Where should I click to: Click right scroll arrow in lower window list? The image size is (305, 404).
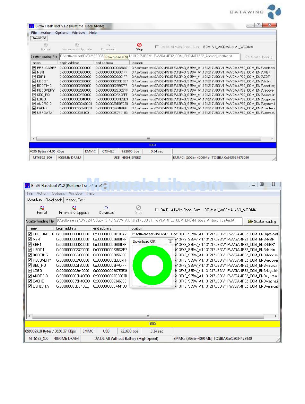pos(276,316)
